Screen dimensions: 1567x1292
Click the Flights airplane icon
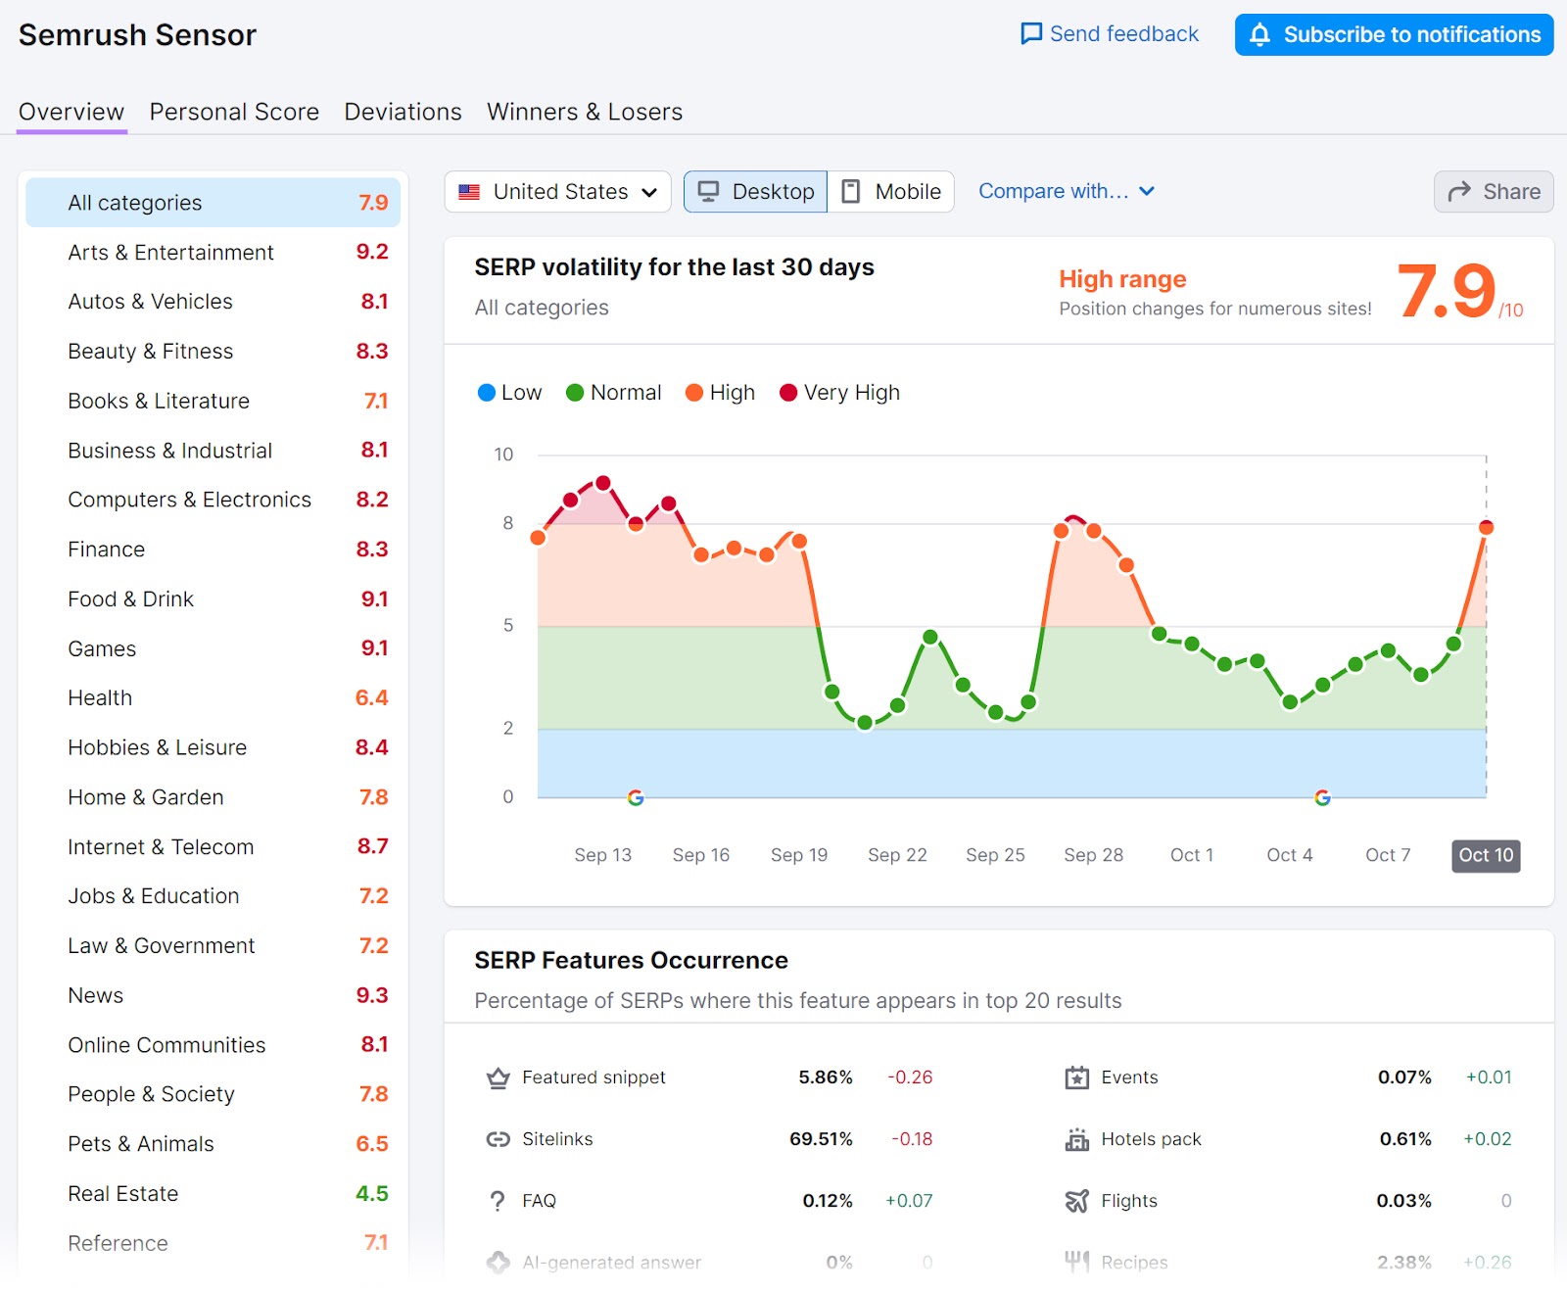pos(1077,1200)
